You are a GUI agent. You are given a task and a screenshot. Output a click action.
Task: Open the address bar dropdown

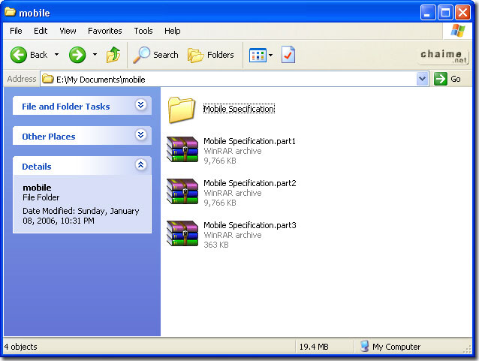point(422,79)
